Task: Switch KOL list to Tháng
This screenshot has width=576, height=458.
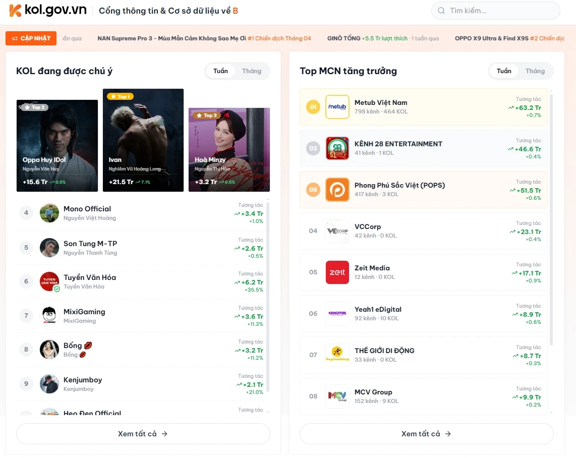Action: point(252,71)
